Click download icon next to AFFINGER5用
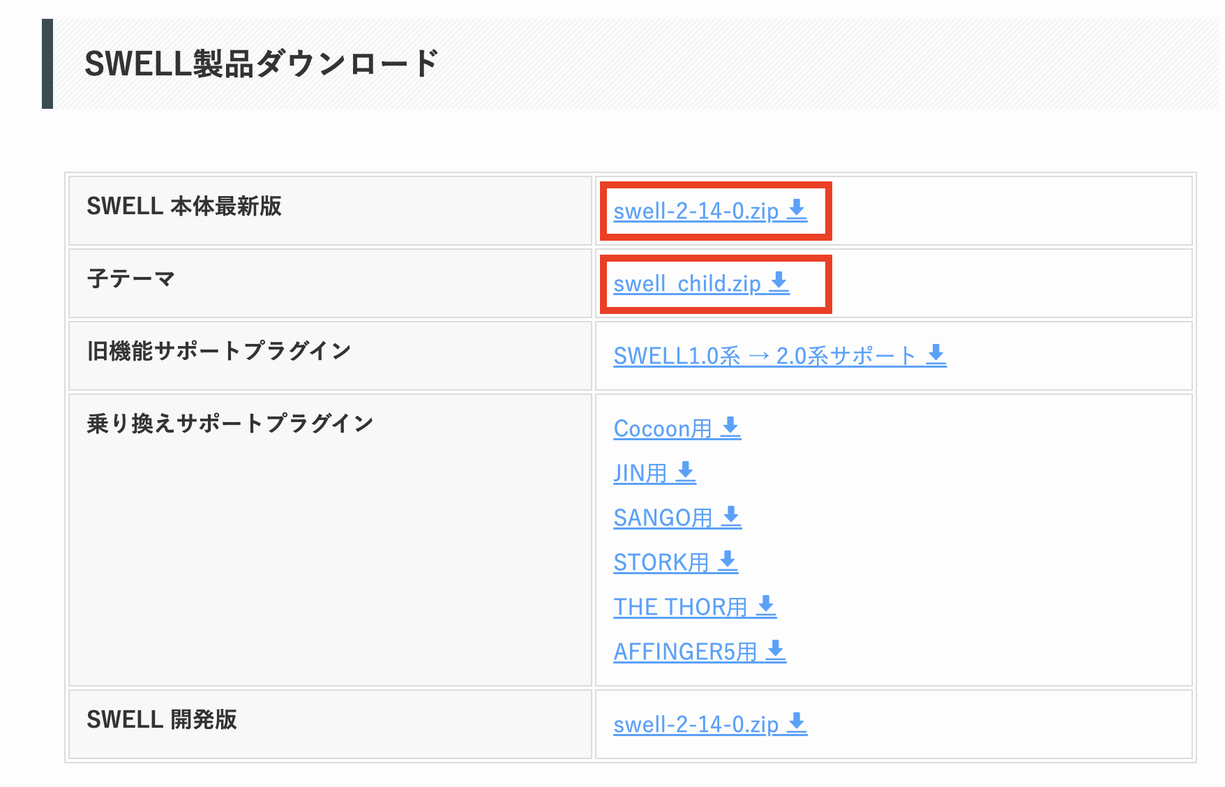The height and width of the screenshot is (787, 1225). (x=776, y=650)
